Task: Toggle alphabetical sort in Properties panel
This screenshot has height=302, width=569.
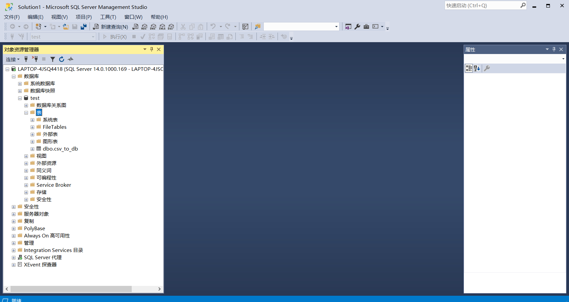Action: pos(477,68)
